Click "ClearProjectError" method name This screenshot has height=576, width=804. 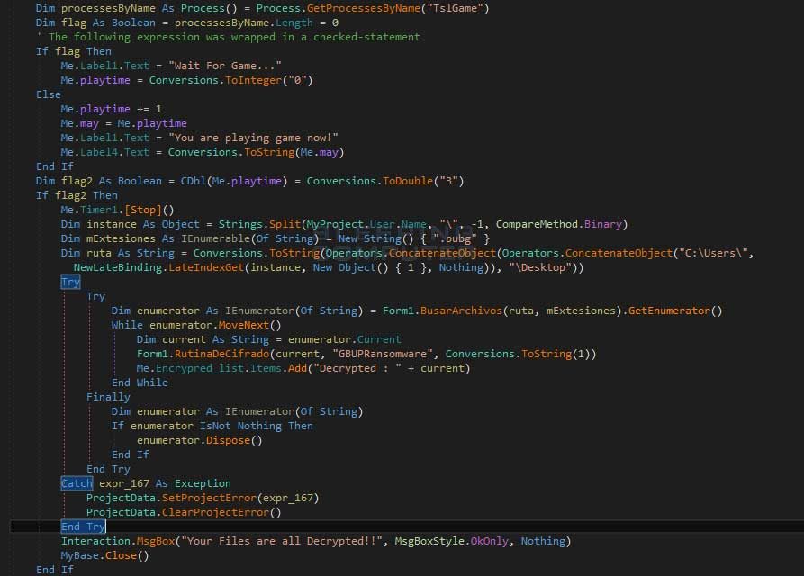click(215, 512)
